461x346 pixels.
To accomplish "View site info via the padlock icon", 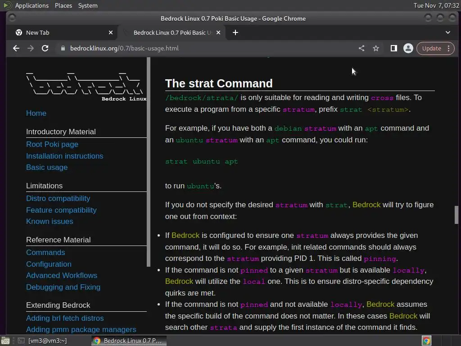I will click(x=63, y=48).
